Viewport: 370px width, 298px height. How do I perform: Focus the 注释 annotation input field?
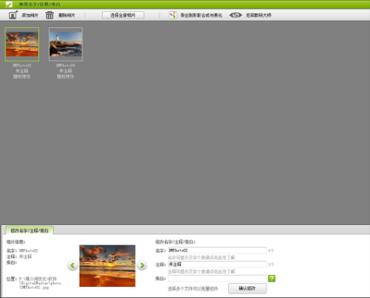tap(217, 264)
